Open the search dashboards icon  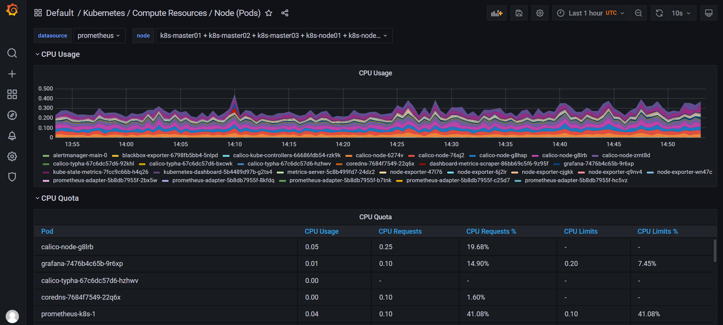12,53
